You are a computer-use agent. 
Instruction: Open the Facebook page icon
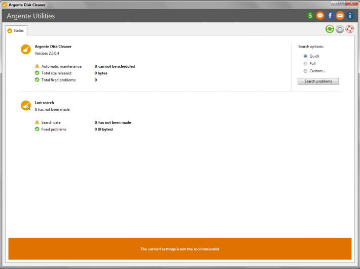(330, 16)
